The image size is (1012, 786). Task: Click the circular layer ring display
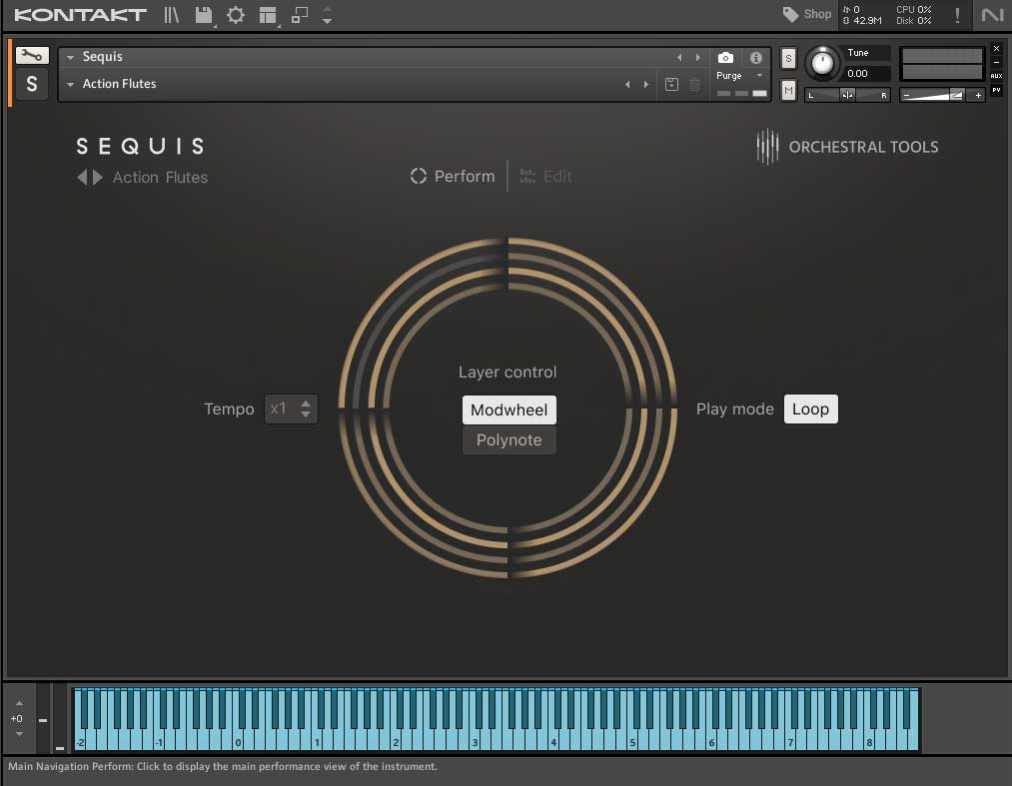pyautogui.click(x=507, y=407)
